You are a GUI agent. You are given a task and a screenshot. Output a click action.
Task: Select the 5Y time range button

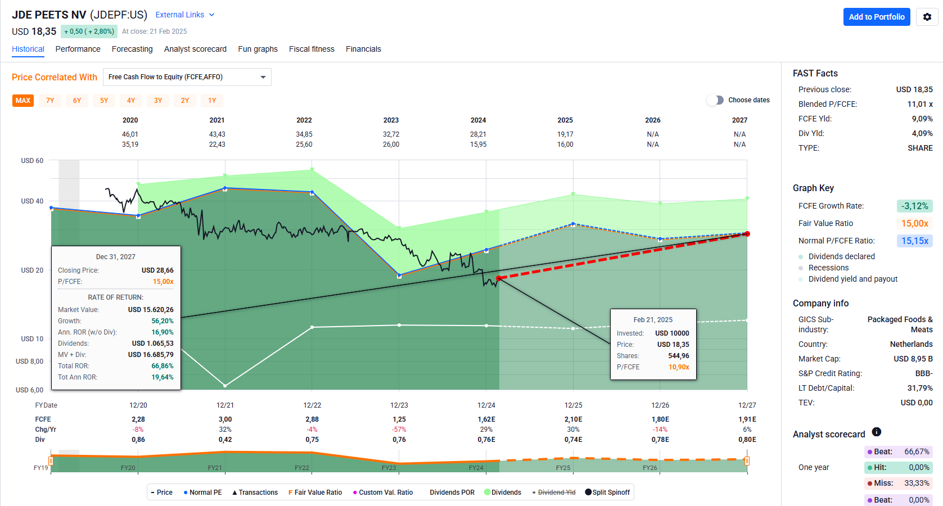coord(104,101)
